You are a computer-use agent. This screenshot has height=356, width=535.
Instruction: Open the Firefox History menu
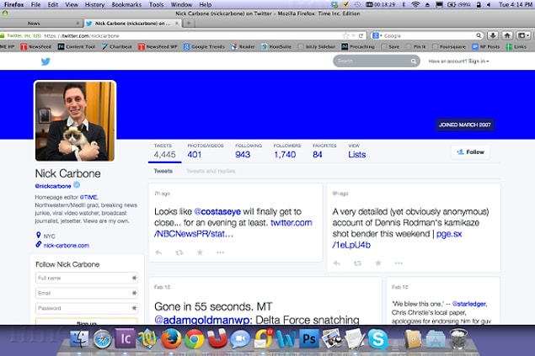click(94, 4)
